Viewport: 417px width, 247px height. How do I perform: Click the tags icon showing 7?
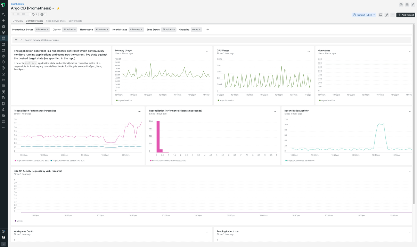(x=34, y=15)
